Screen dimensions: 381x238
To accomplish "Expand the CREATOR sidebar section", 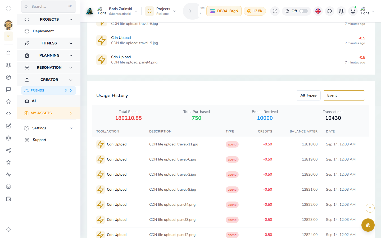I will click(49, 80).
